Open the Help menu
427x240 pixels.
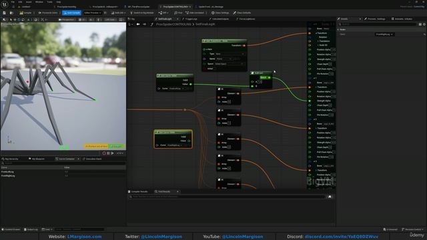pos(58,2)
